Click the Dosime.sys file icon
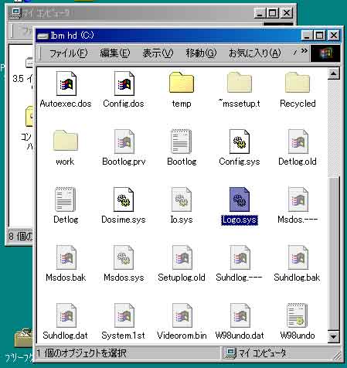 (x=124, y=199)
